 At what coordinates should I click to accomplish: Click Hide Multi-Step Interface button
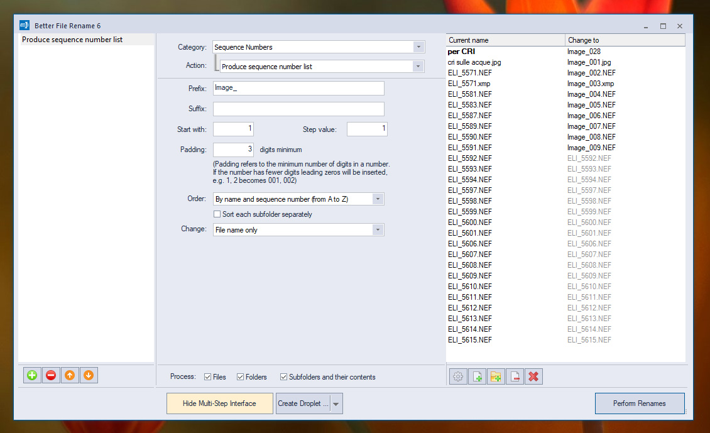point(219,403)
